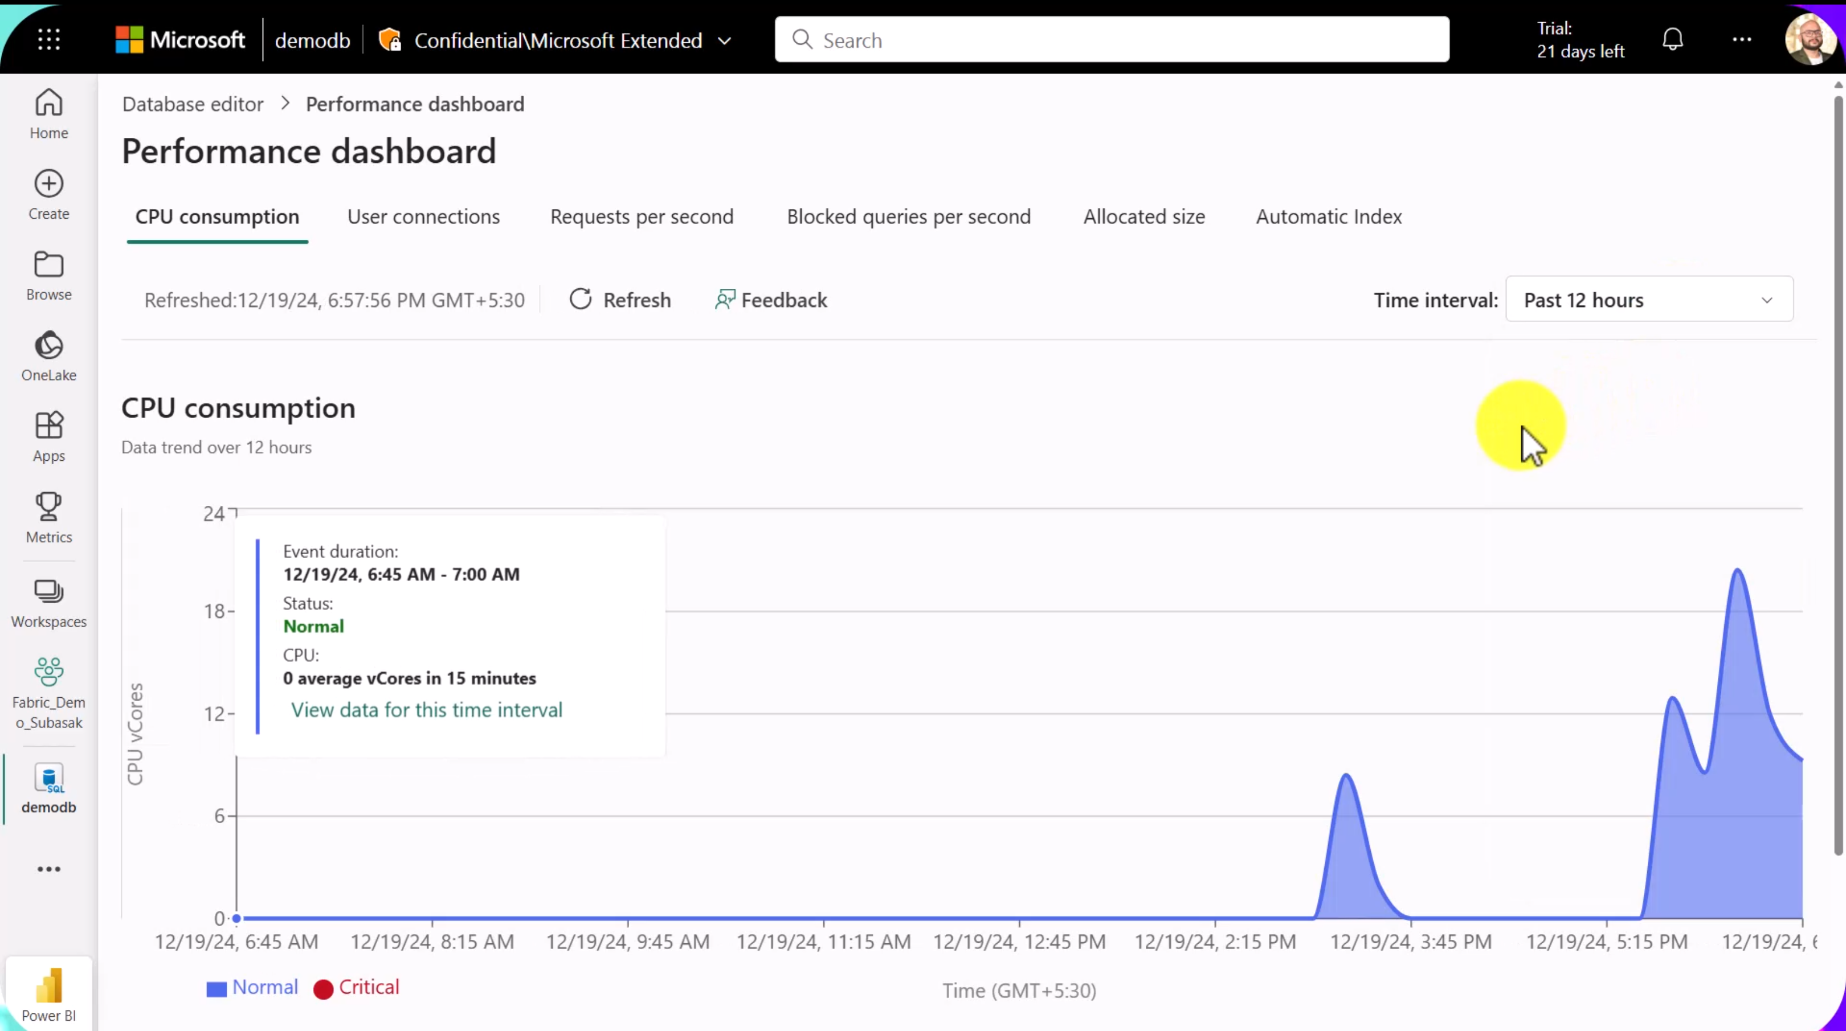
Task: Click the Feedback button
Action: click(771, 300)
